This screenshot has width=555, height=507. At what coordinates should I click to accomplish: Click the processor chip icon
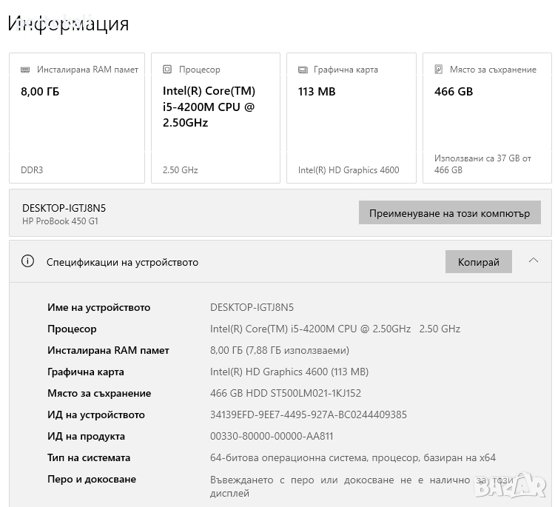pyautogui.click(x=167, y=70)
